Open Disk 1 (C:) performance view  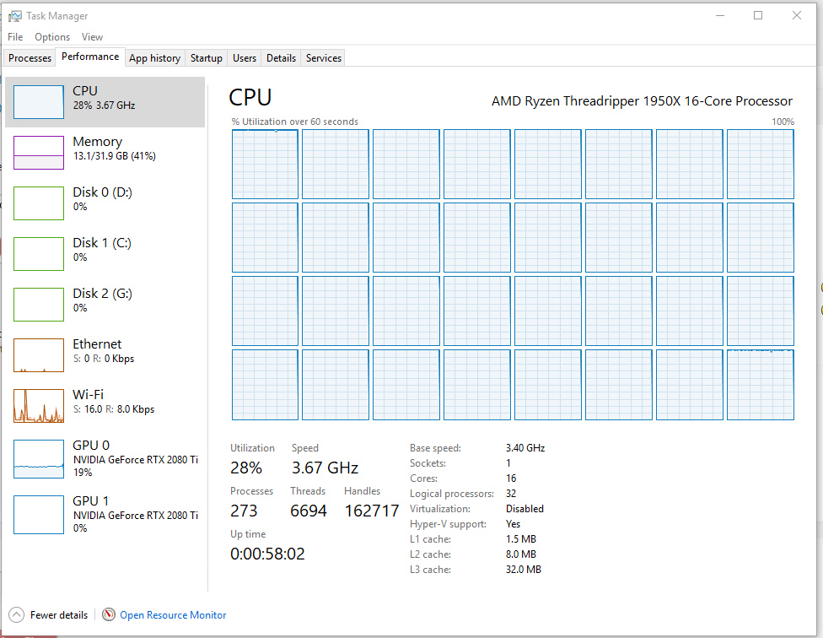tap(102, 250)
